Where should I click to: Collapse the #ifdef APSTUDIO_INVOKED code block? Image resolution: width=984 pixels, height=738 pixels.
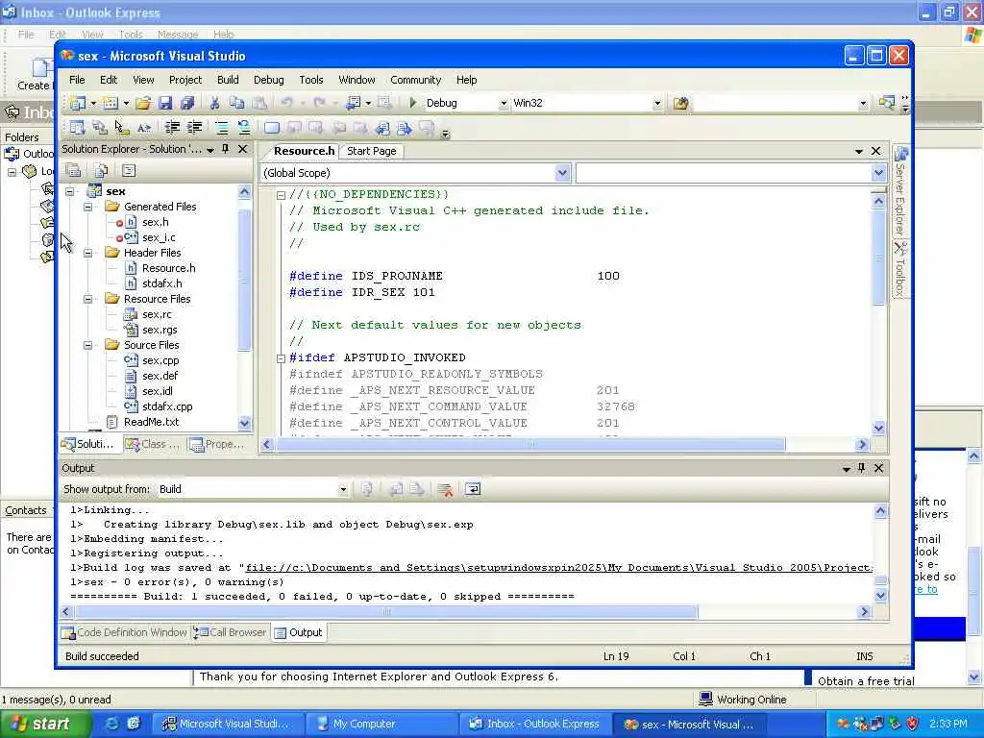[282, 358]
